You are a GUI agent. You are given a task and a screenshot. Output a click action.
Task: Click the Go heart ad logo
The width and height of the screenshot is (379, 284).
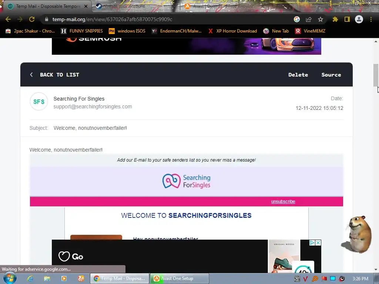pos(71,257)
